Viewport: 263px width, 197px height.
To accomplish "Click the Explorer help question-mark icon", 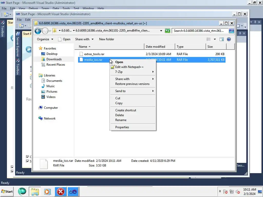I will [229, 39].
